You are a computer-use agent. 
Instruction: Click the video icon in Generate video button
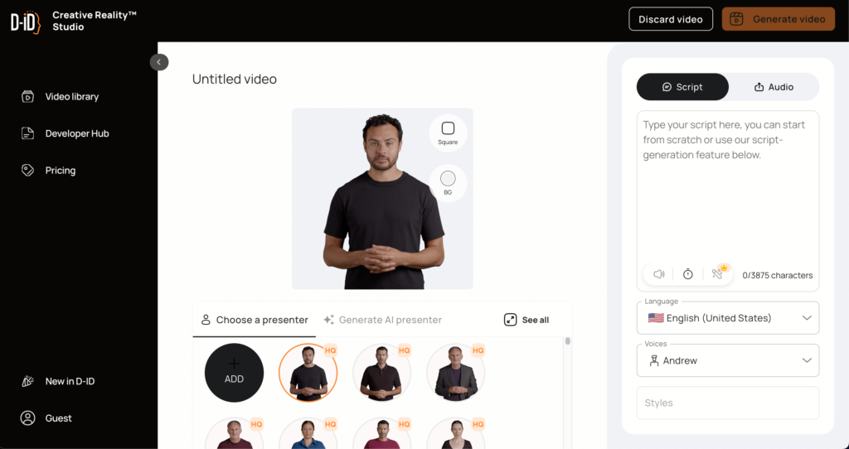pos(736,19)
